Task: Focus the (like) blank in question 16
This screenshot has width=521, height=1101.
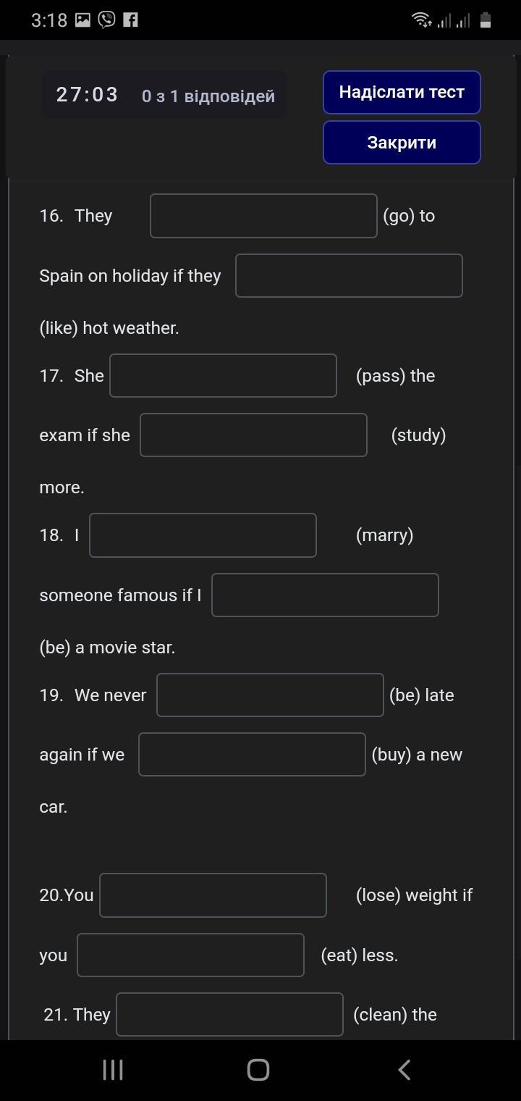Action: pos(349,275)
